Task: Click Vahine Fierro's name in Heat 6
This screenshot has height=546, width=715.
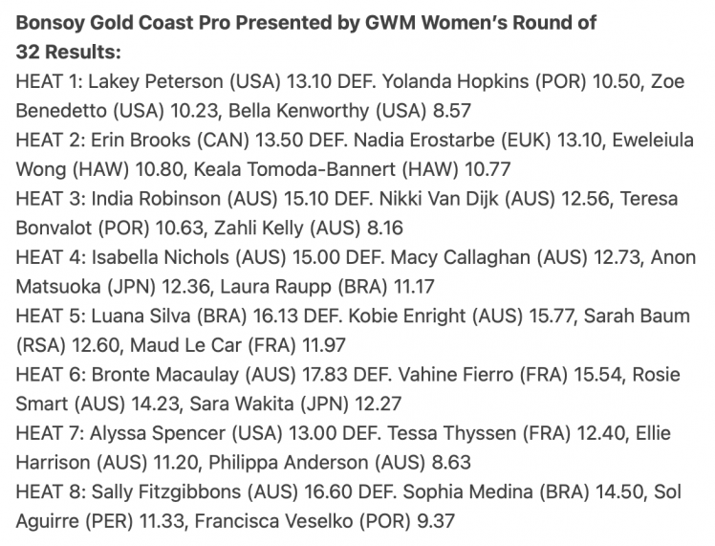Action: (x=456, y=375)
